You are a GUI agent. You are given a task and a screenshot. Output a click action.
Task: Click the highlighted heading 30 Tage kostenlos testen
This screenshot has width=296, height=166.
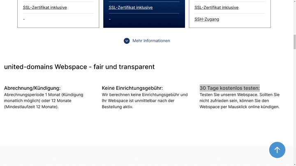tap(230, 88)
